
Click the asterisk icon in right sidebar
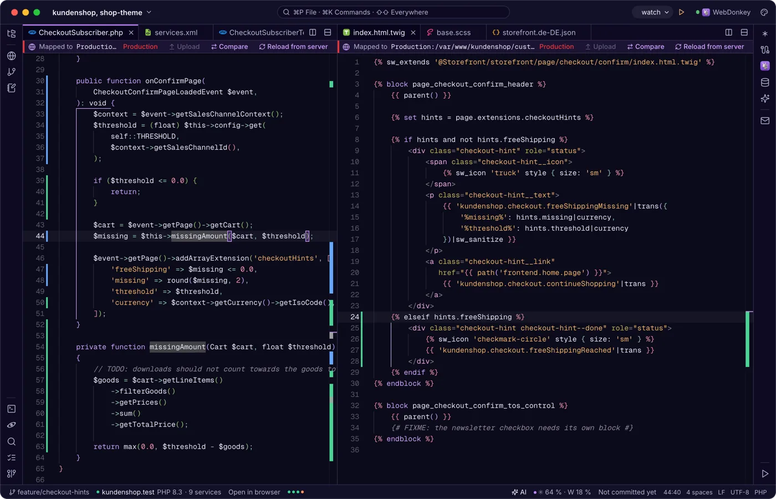click(765, 34)
